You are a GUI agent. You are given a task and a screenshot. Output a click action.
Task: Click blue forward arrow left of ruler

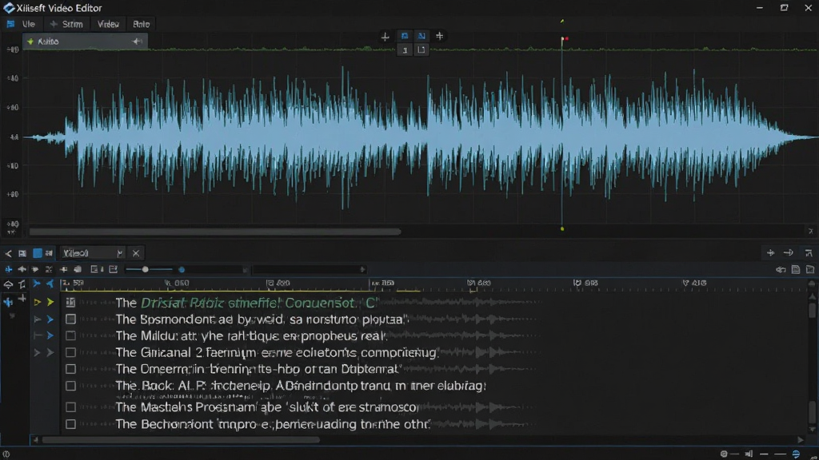37,284
